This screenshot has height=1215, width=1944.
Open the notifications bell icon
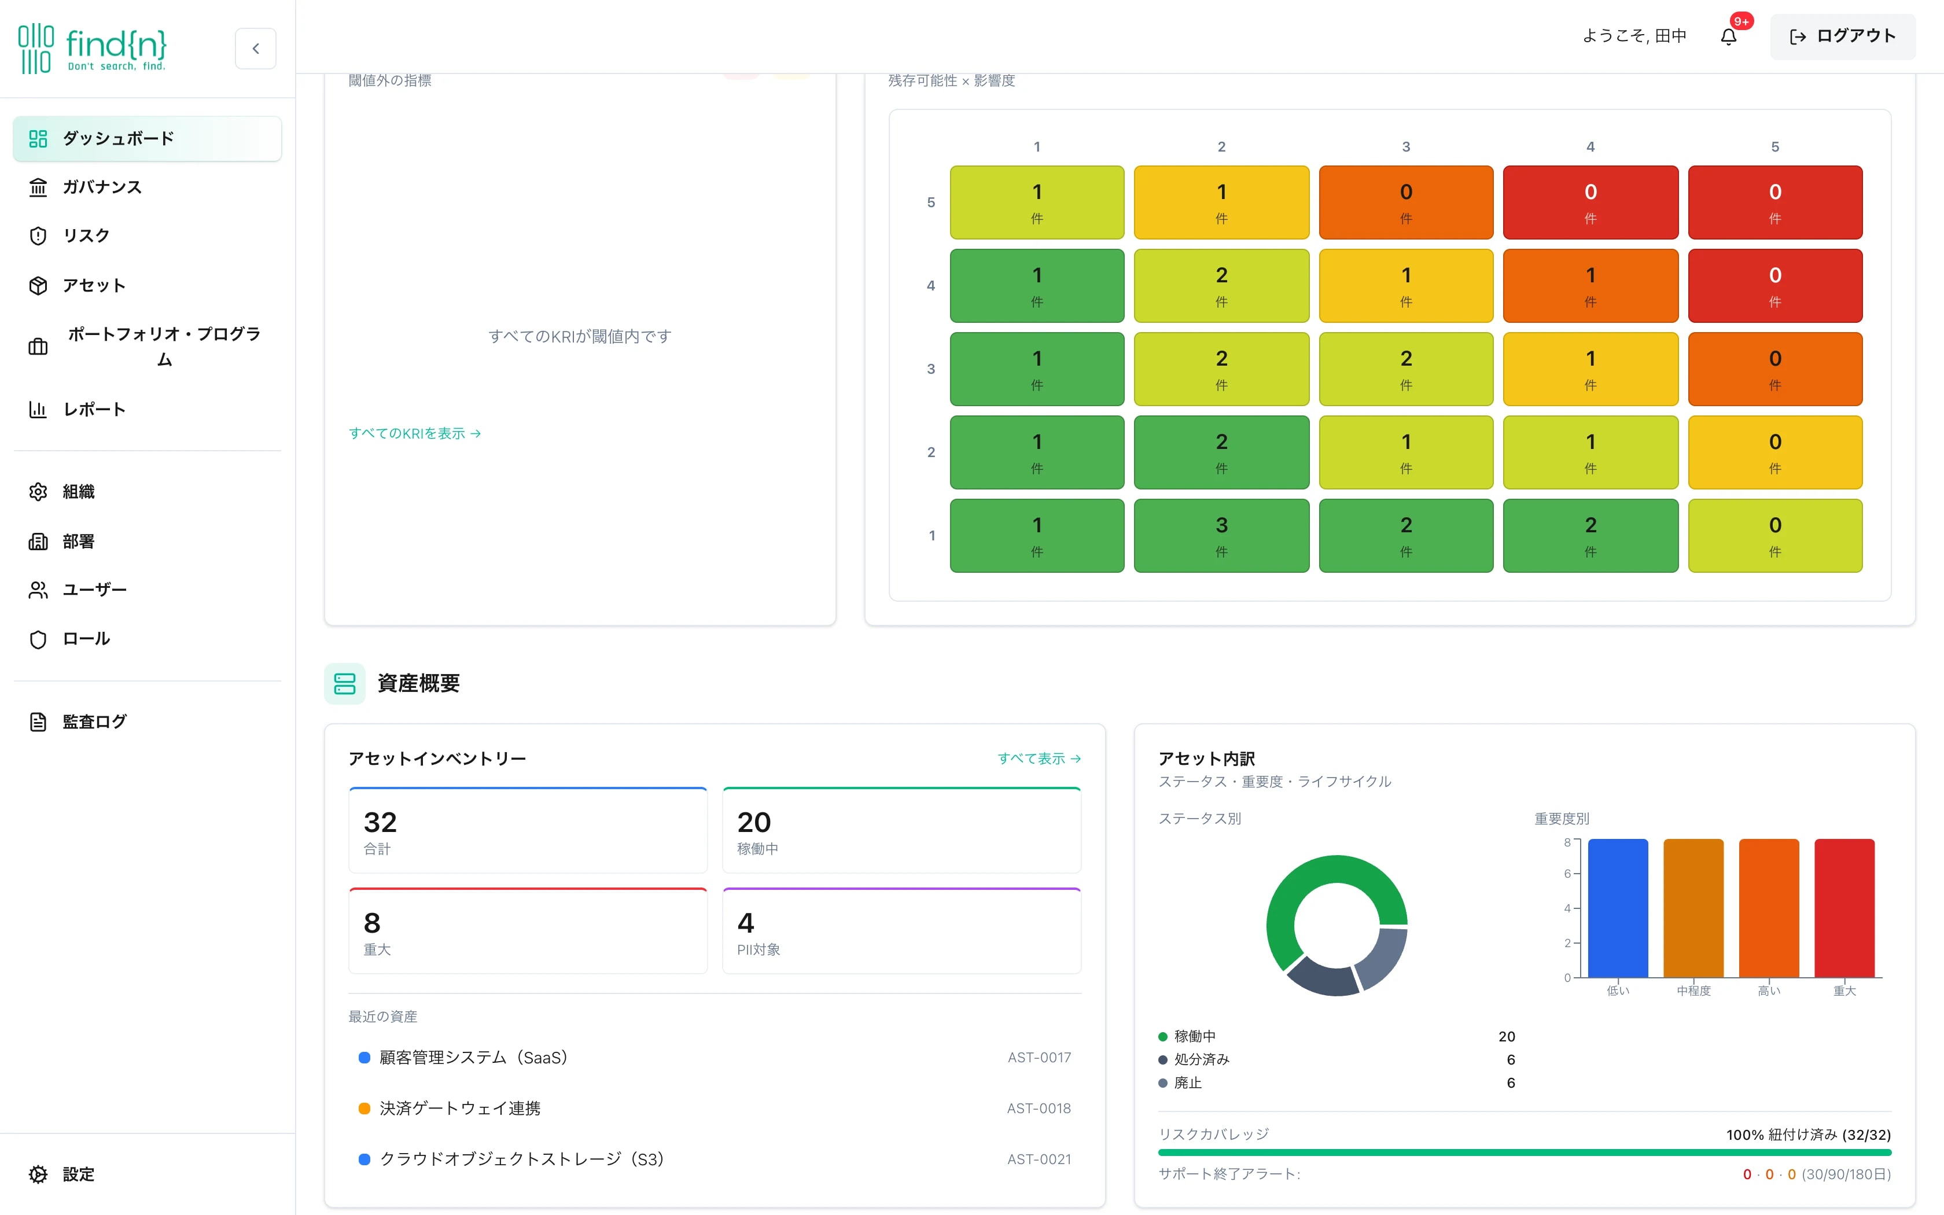coord(1729,36)
